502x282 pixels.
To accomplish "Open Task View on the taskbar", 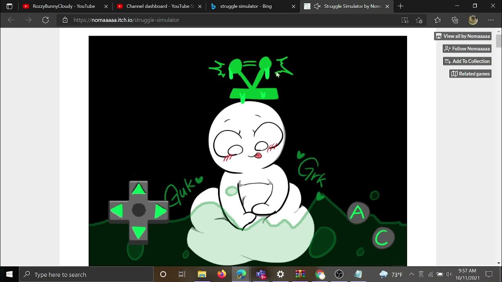I will (182, 275).
